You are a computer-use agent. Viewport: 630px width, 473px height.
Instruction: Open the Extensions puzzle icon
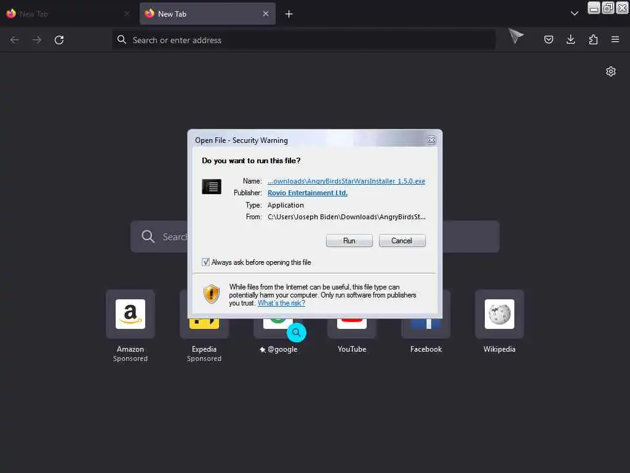click(593, 39)
